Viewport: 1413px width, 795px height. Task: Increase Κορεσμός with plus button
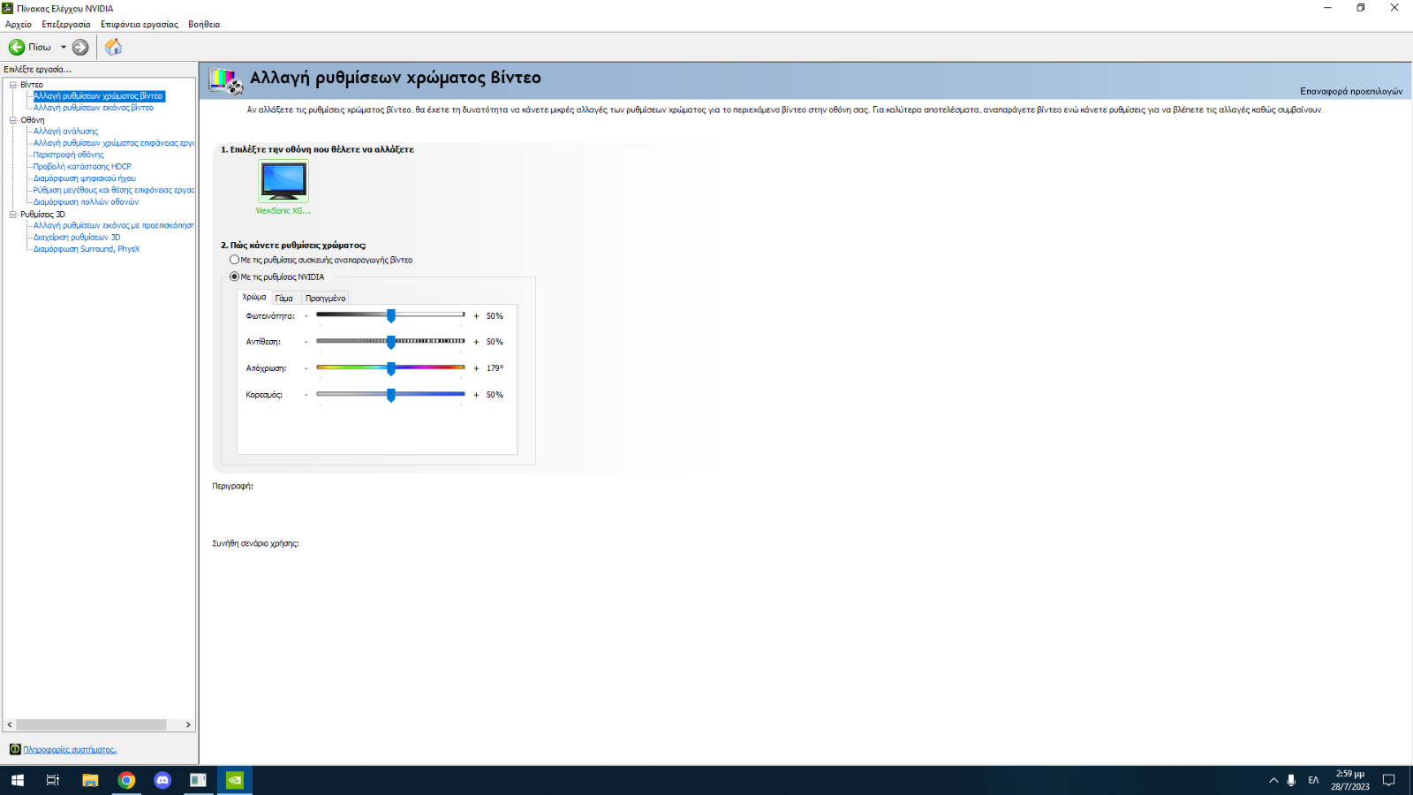pyautogui.click(x=476, y=395)
